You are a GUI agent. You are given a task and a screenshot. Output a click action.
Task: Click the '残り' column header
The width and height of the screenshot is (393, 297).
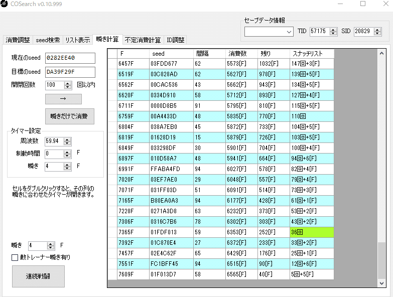tap(274, 54)
